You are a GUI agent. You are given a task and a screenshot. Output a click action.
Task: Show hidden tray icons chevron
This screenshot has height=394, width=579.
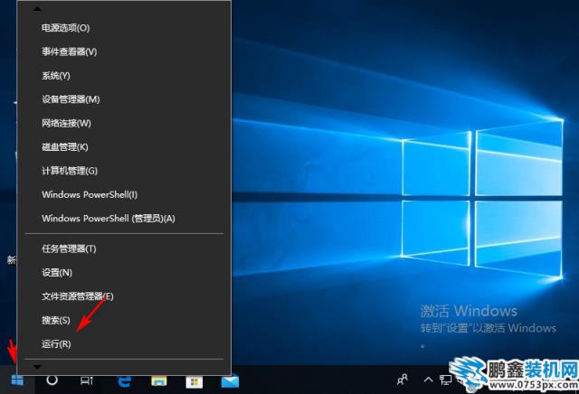428,380
